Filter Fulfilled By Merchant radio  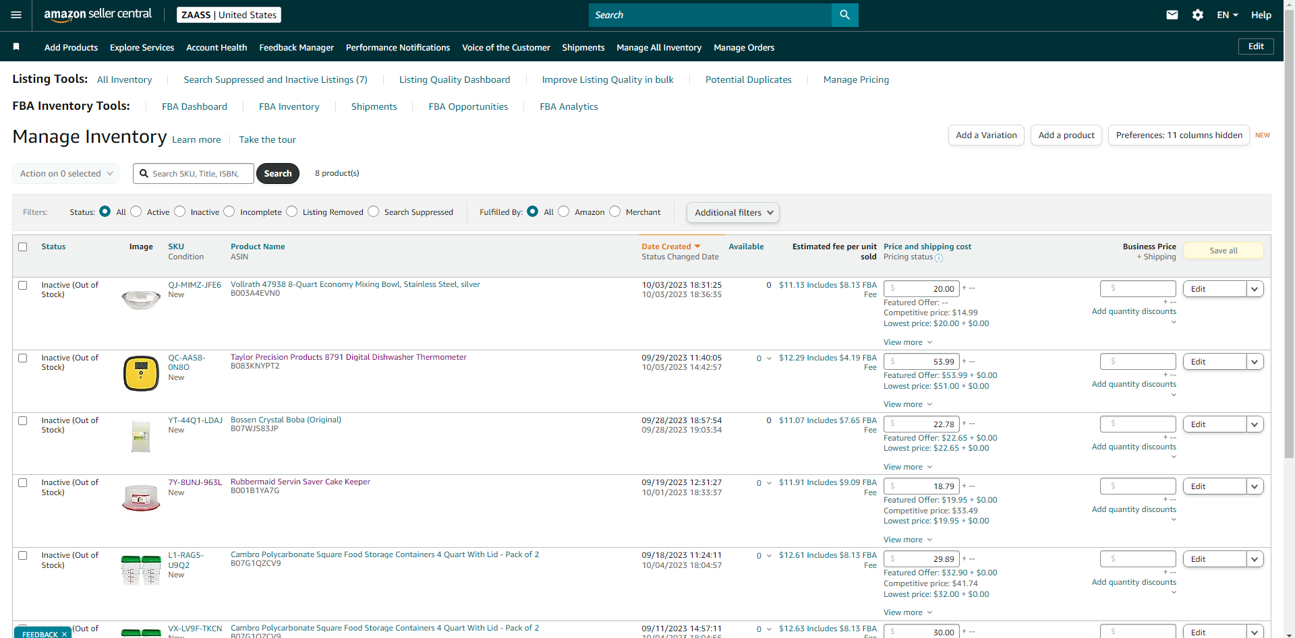tap(615, 212)
